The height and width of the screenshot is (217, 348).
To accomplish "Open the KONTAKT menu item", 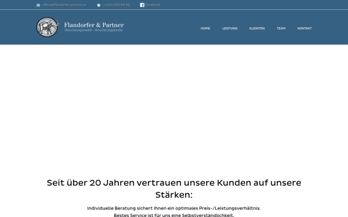I will pos(304,28).
